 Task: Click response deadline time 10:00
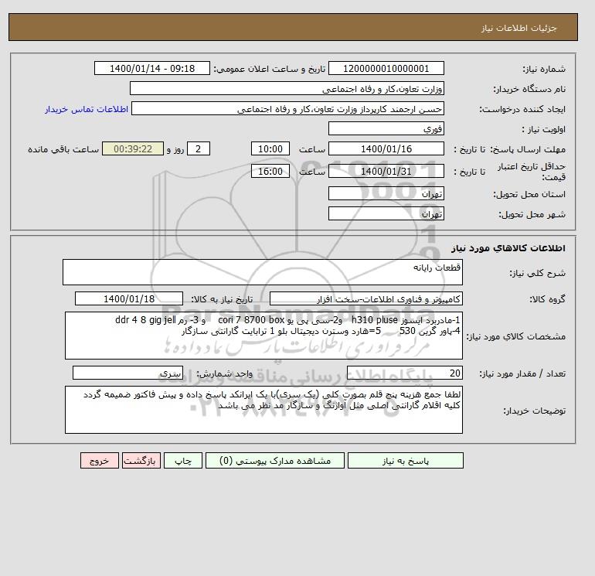point(270,149)
